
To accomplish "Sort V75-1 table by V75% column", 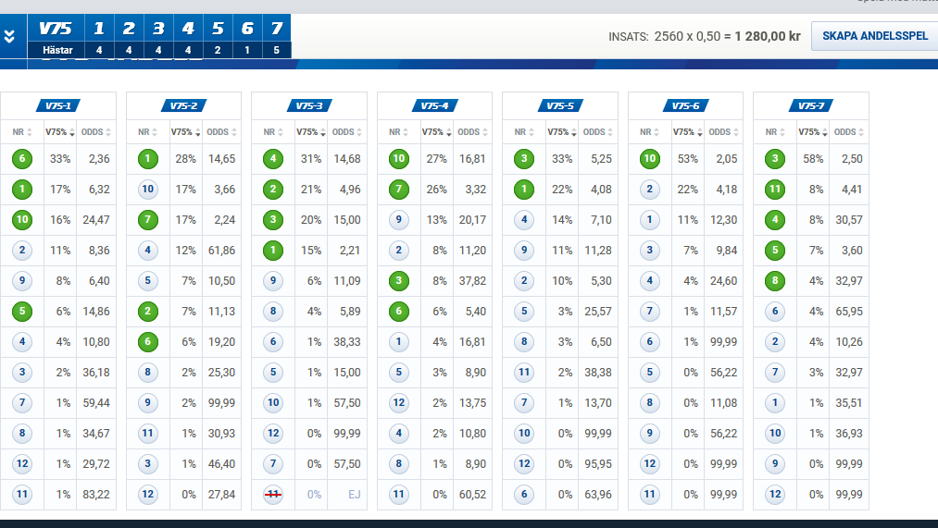I will pyautogui.click(x=60, y=132).
